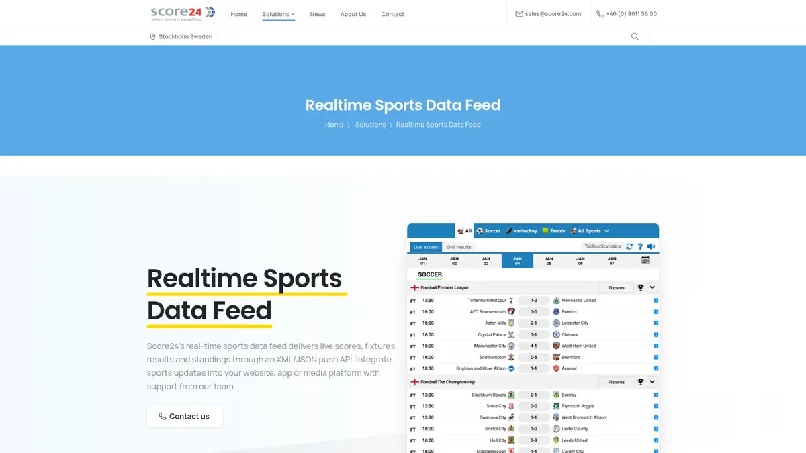
Task: Collapse the Football The Championship section
Action: pyautogui.click(x=652, y=382)
